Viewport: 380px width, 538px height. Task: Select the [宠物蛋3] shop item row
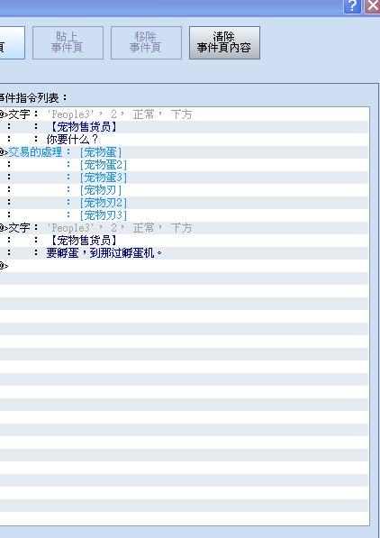(x=184, y=178)
